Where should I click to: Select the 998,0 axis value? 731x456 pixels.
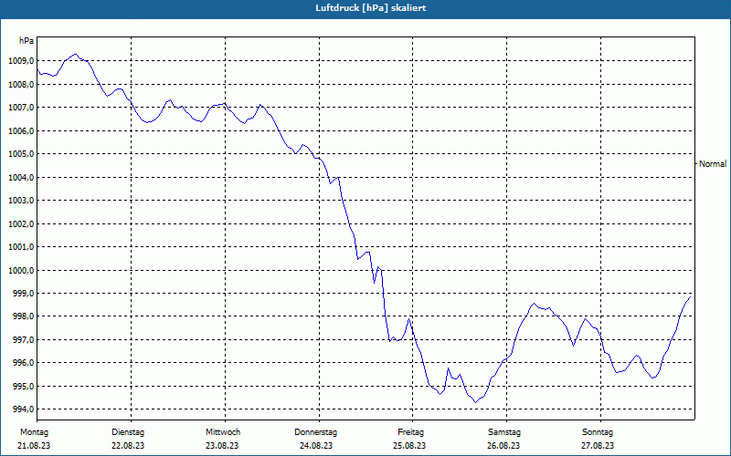pyautogui.click(x=22, y=316)
